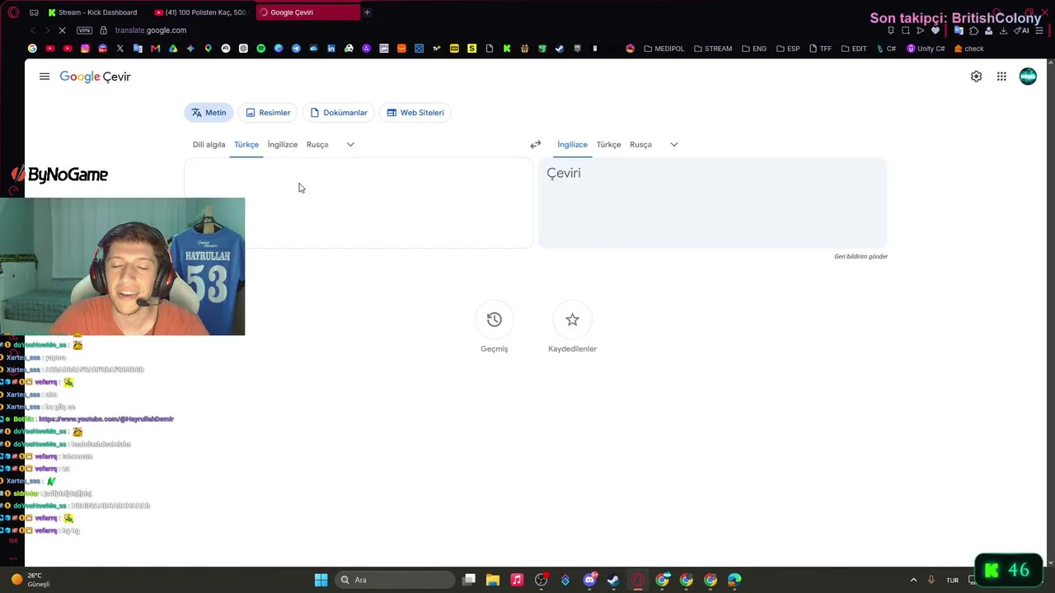
Task: Switch to Web Siteleri translation tab
Action: (x=415, y=113)
